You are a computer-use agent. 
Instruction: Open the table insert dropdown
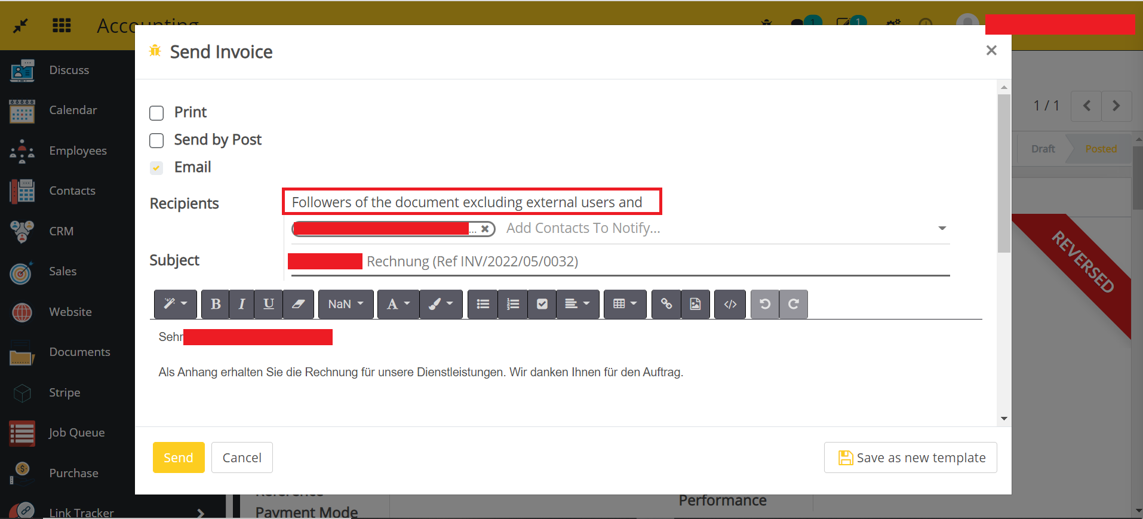click(x=625, y=304)
